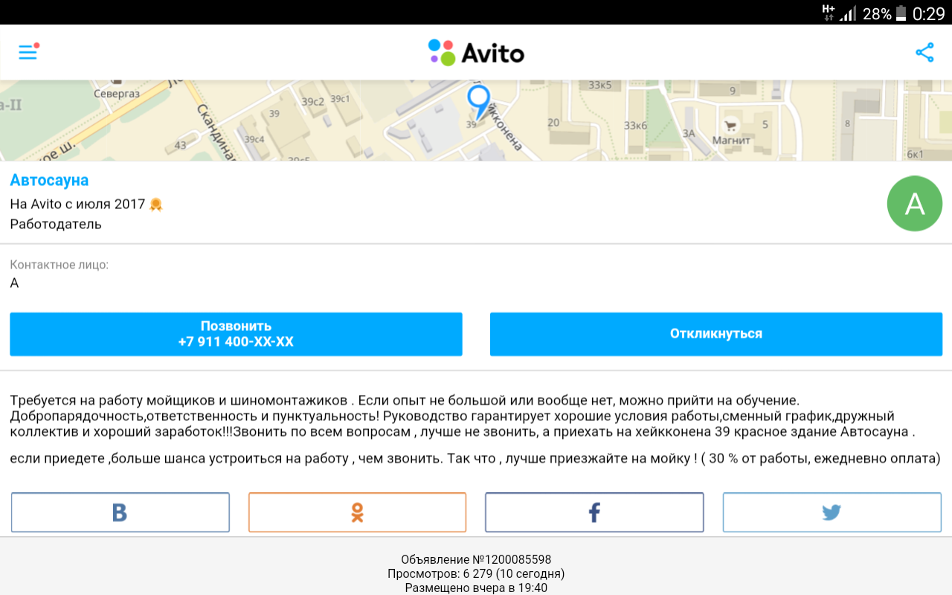952x595 pixels.
Task: Open the hamburger menu icon
Action: click(28, 52)
